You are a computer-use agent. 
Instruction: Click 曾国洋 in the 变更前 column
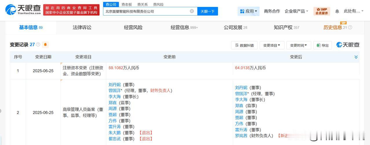(115, 91)
